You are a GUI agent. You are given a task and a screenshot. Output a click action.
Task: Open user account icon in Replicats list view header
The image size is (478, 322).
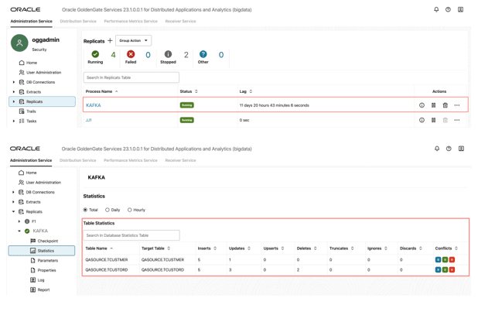(x=460, y=9)
